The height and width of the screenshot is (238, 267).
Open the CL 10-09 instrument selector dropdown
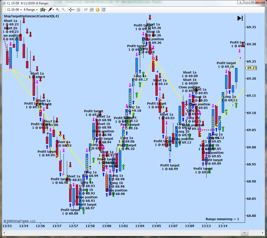pos(14,10)
